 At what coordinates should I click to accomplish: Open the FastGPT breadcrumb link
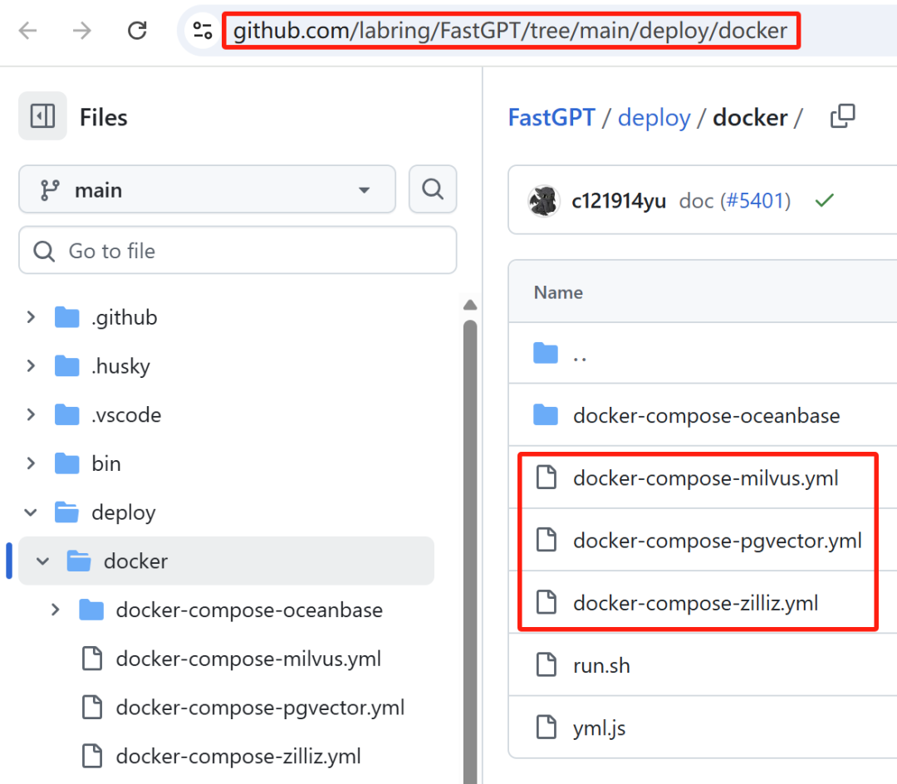click(551, 117)
